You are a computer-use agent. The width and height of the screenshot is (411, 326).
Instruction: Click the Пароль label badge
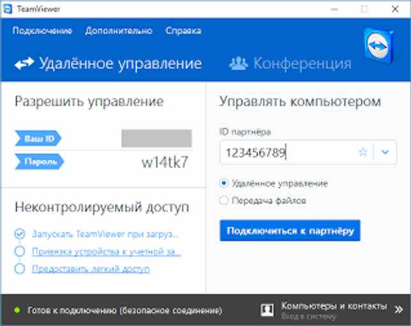click(40, 161)
